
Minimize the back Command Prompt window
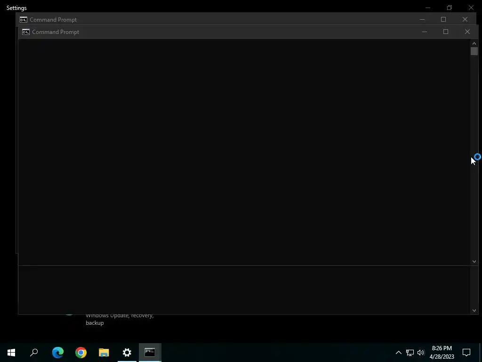click(x=422, y=19)
